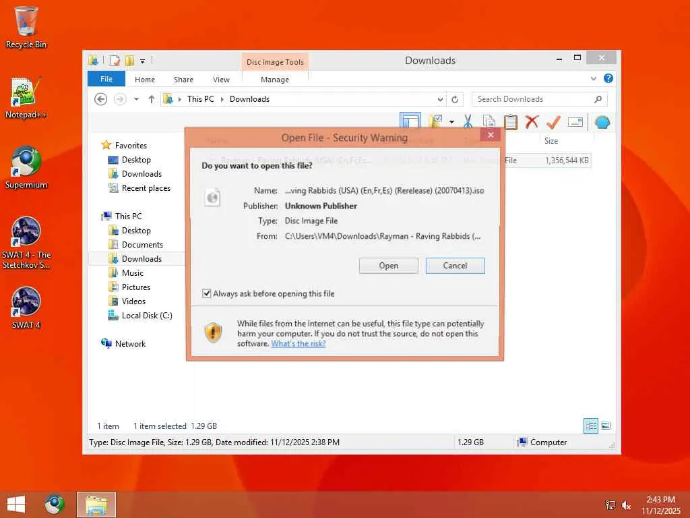The height and width of the screenshot is (518, 690).
Task: Click the Back navigation arrow
Action: (101, 99)
